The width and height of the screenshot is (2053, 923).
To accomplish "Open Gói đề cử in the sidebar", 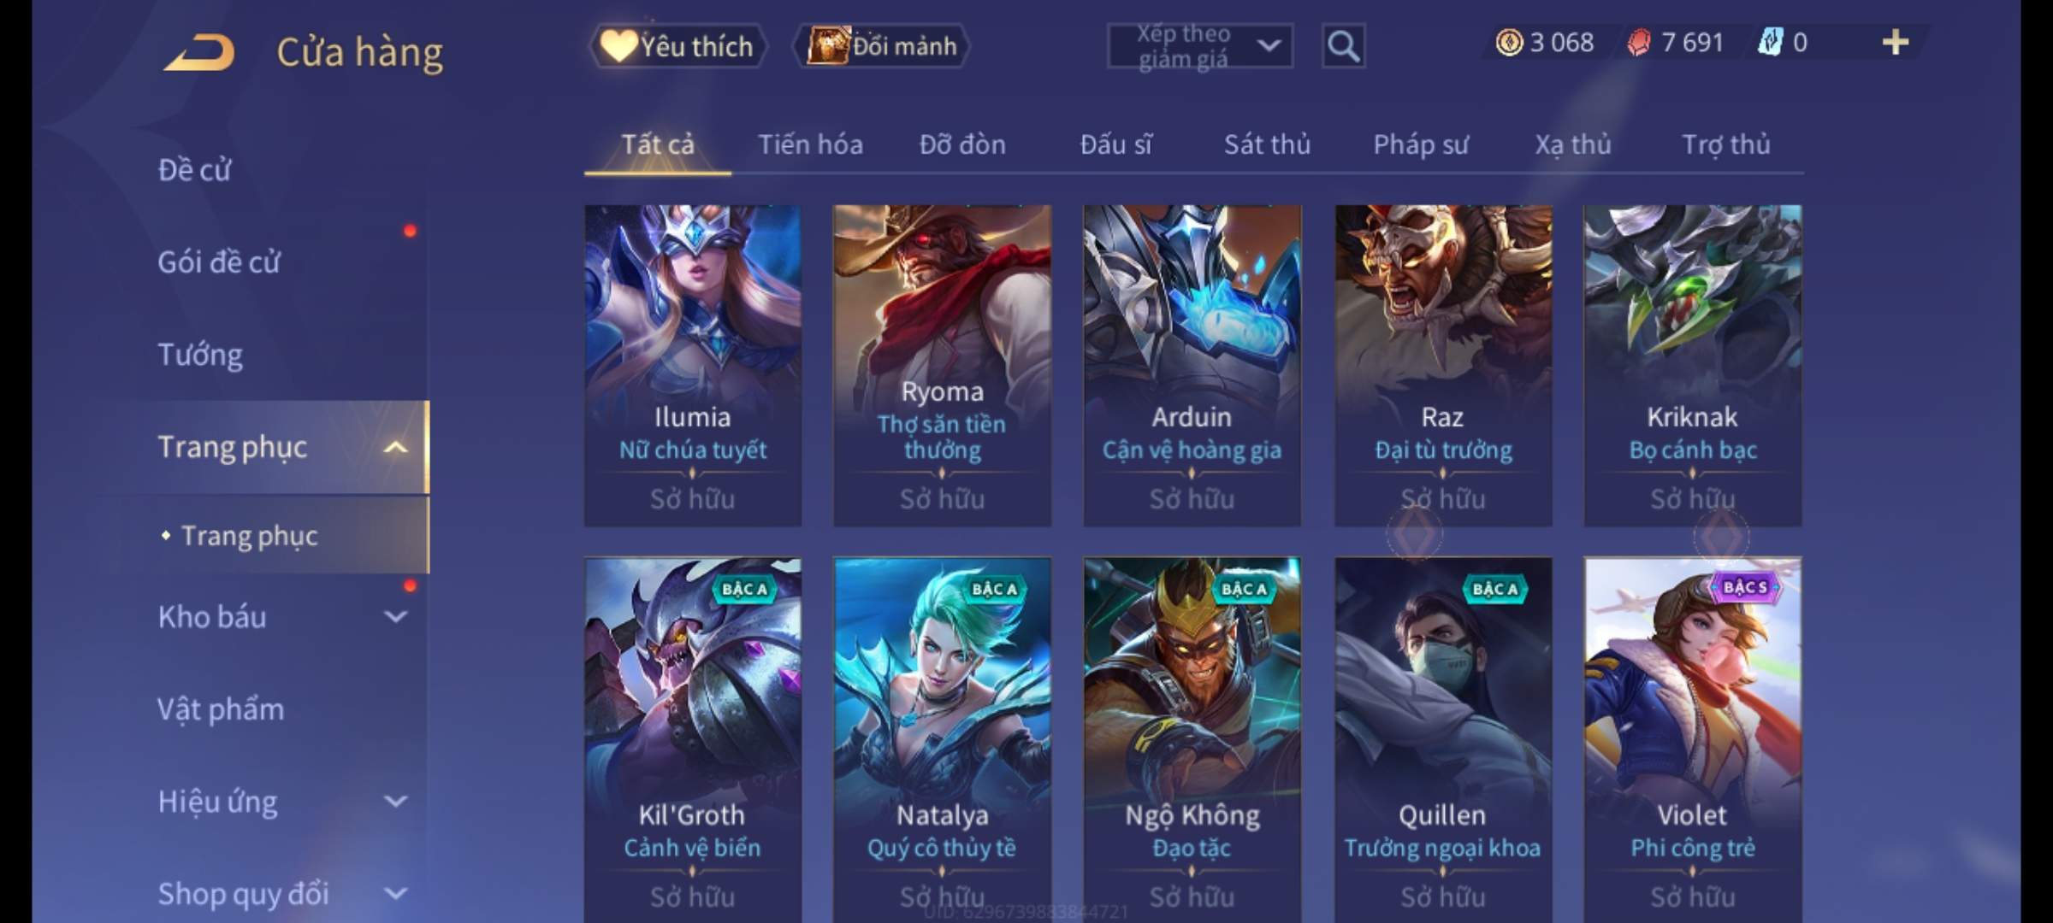I will click(x=219, y=262).
